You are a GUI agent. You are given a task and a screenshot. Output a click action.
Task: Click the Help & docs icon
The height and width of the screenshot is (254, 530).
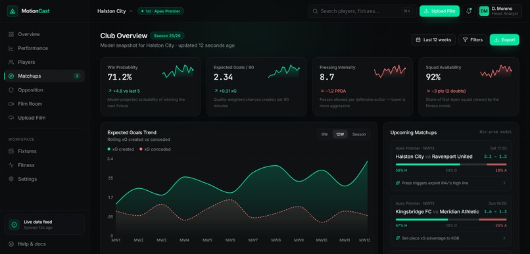pyautogui.click(x=11, y=244)
